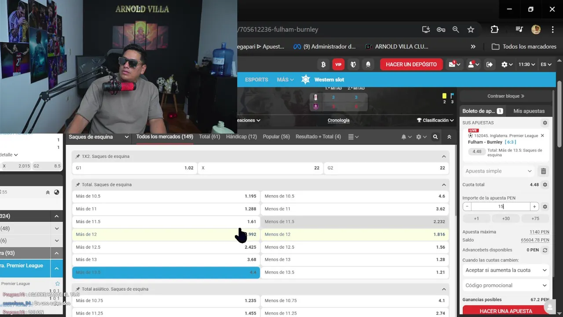This screenshot has width=563, height=317.
Task: Switch to Popular (56) tab
Action: pos(276,137)
